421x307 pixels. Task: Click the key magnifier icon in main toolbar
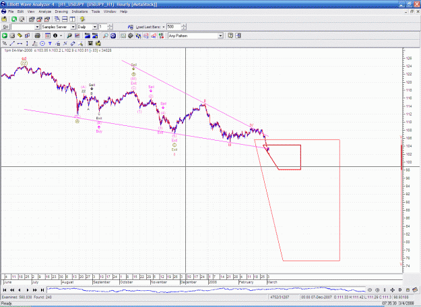[x=69, y=36]
